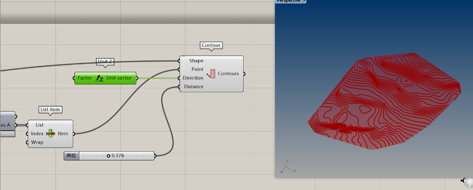The width and height of the screenshot is (473, 190).
Task: Click the Contour component hatch icon
Action: (x=211, y=73)
